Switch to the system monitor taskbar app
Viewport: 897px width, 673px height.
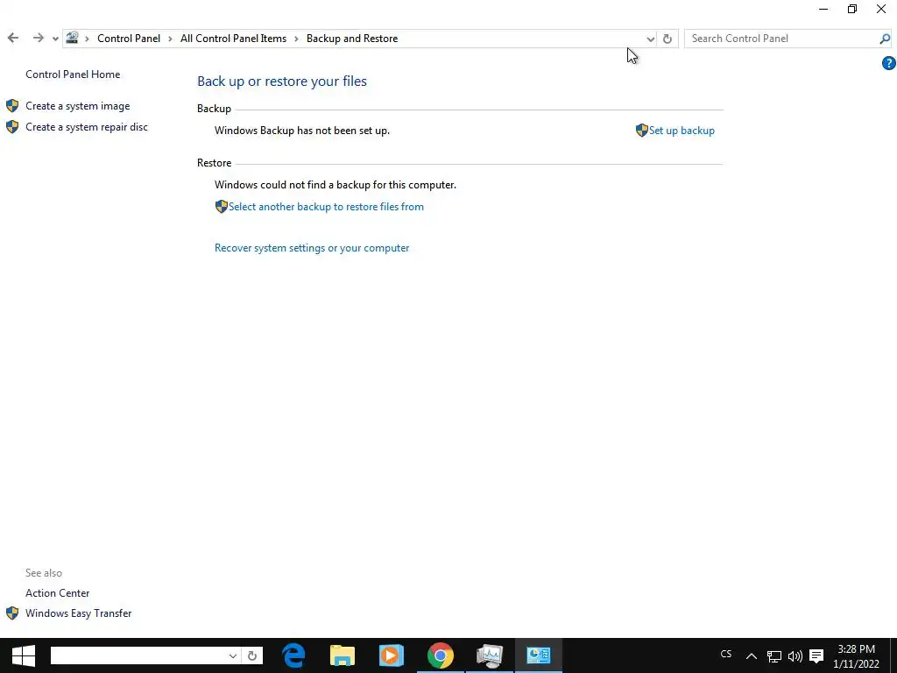pyautogui.click(x=490, y=655)
